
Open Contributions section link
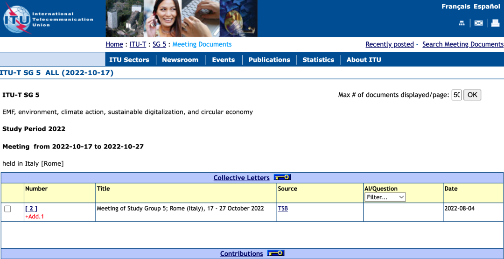pos(241,254)
